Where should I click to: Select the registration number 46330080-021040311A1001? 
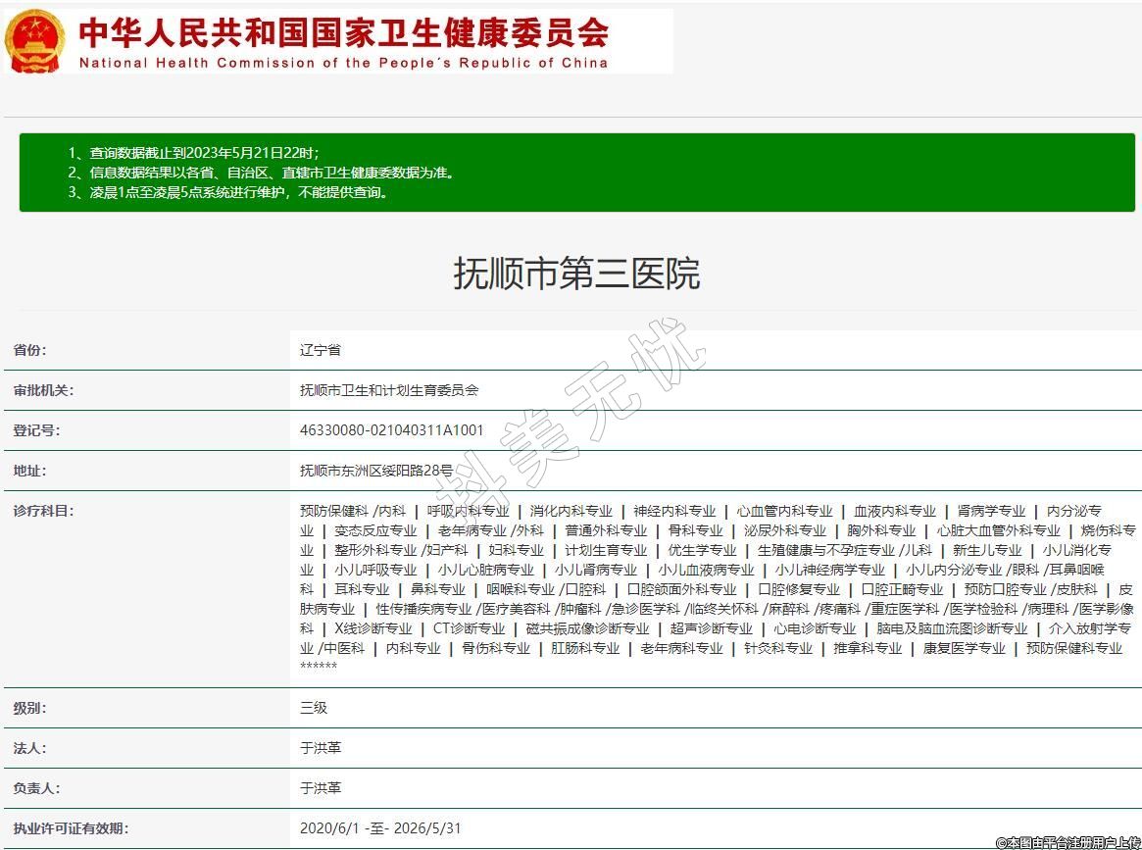pos(391,430)
